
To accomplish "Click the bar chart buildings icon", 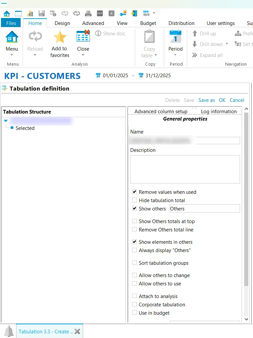I will [30, 14].
